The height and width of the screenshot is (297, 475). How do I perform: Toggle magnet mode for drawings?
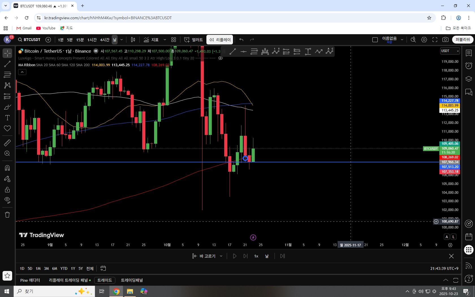click(7, 168)
